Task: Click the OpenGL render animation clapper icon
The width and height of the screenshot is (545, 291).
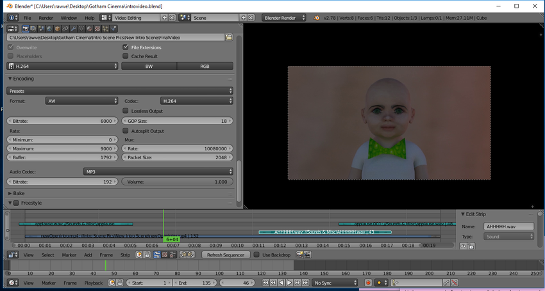Action: click(307, 255)
